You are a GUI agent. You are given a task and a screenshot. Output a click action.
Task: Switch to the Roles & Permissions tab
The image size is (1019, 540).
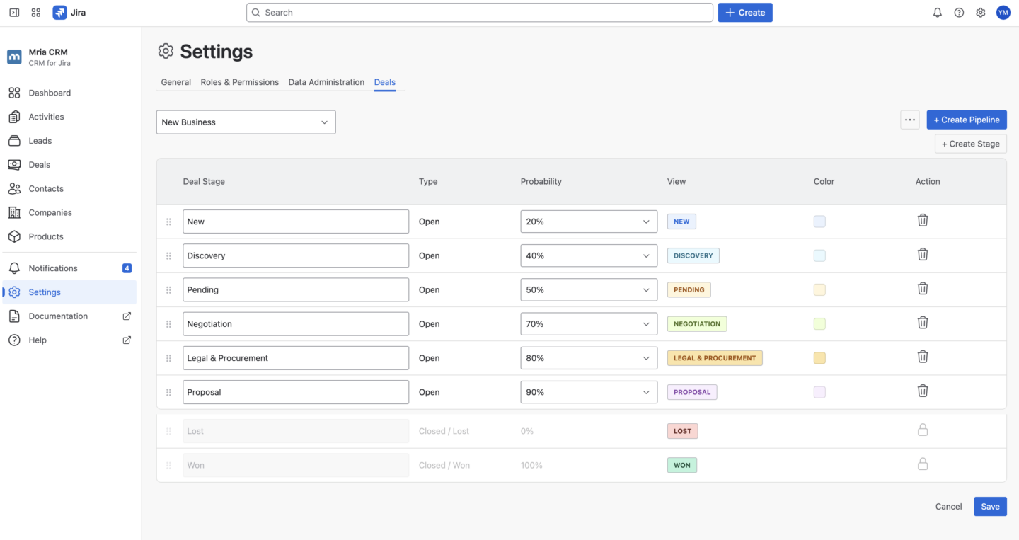pyautogui.click(x=239, y=82)
